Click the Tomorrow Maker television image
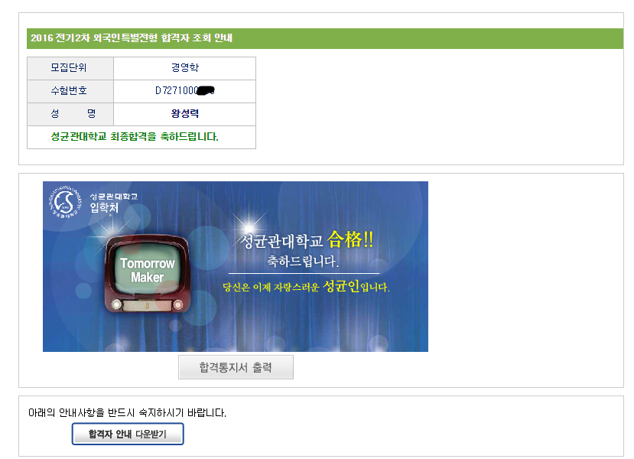The height and width of the screenshot is (459, 634). coord(147,274)
